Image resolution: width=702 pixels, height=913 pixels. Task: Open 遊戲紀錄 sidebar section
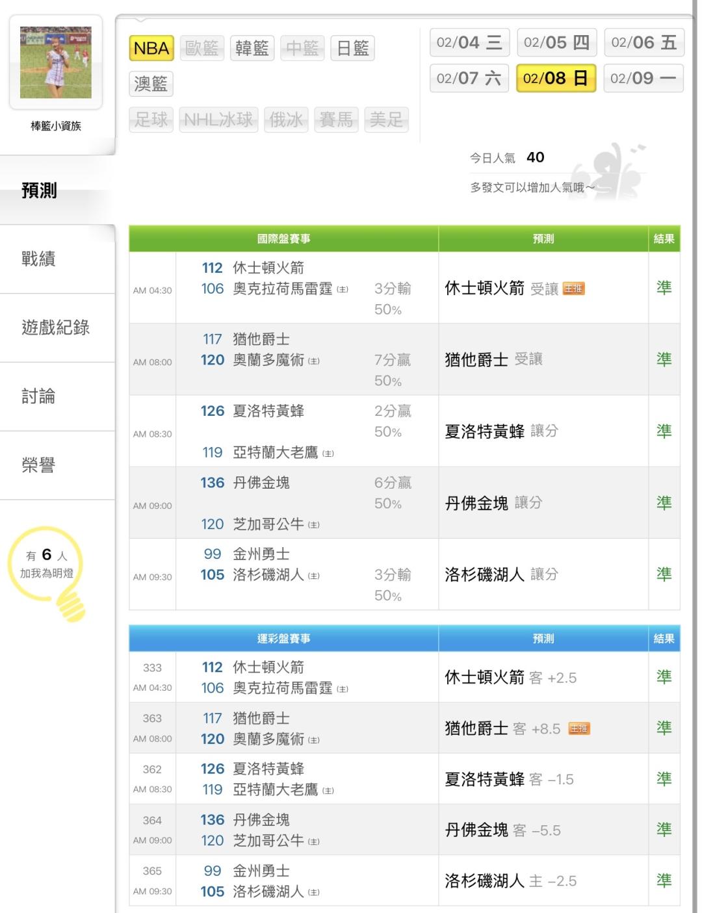(x=56, y=328)
